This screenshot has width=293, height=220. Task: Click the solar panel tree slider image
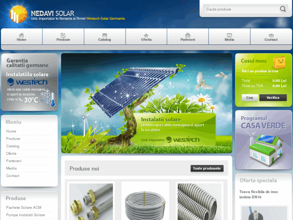147,103
